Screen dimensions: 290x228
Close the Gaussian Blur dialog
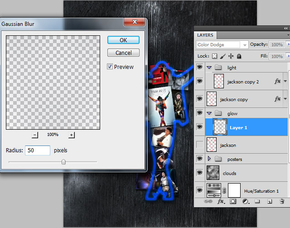point(135,22)
